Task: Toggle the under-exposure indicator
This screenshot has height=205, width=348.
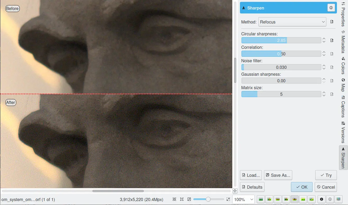Action: pos(322,199)
